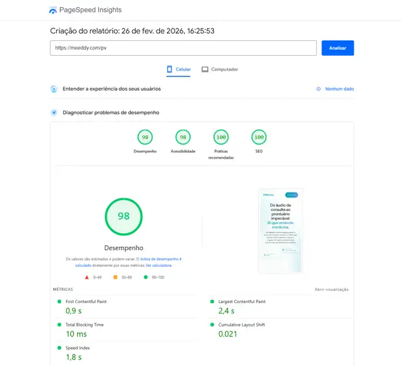Screen dimensions: 401x366
Task: Jump to Práticas recomendadas score gauge
Action: pyautogui.click(x=221, y=137)
